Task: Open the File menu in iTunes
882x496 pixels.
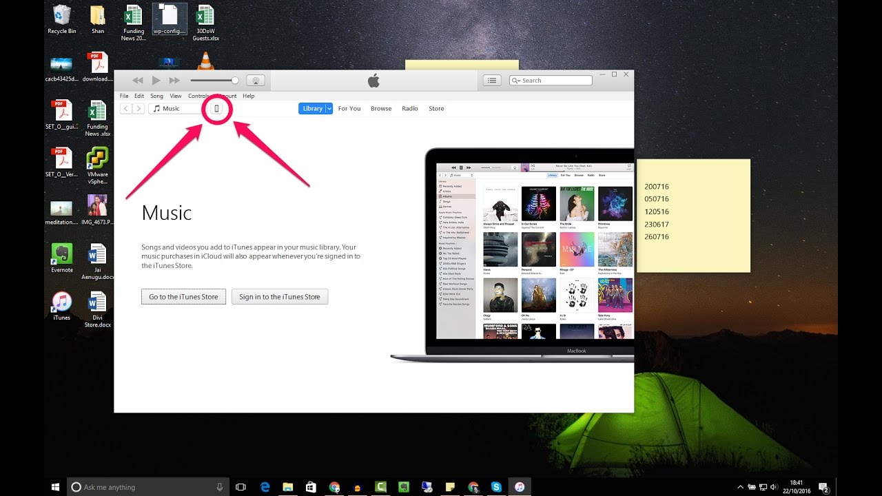Action: [x=124, y=96]
